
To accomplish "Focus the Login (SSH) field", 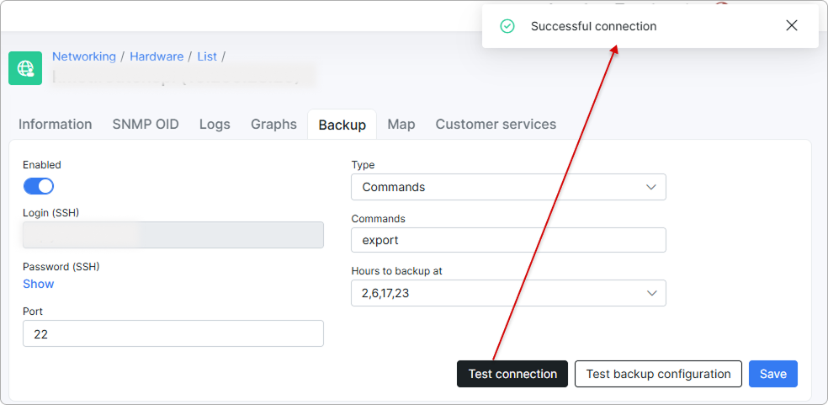I will (x=173, y=235).
